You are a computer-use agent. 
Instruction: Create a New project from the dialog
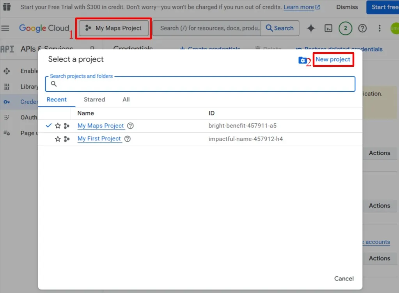(x=333, y=59)
